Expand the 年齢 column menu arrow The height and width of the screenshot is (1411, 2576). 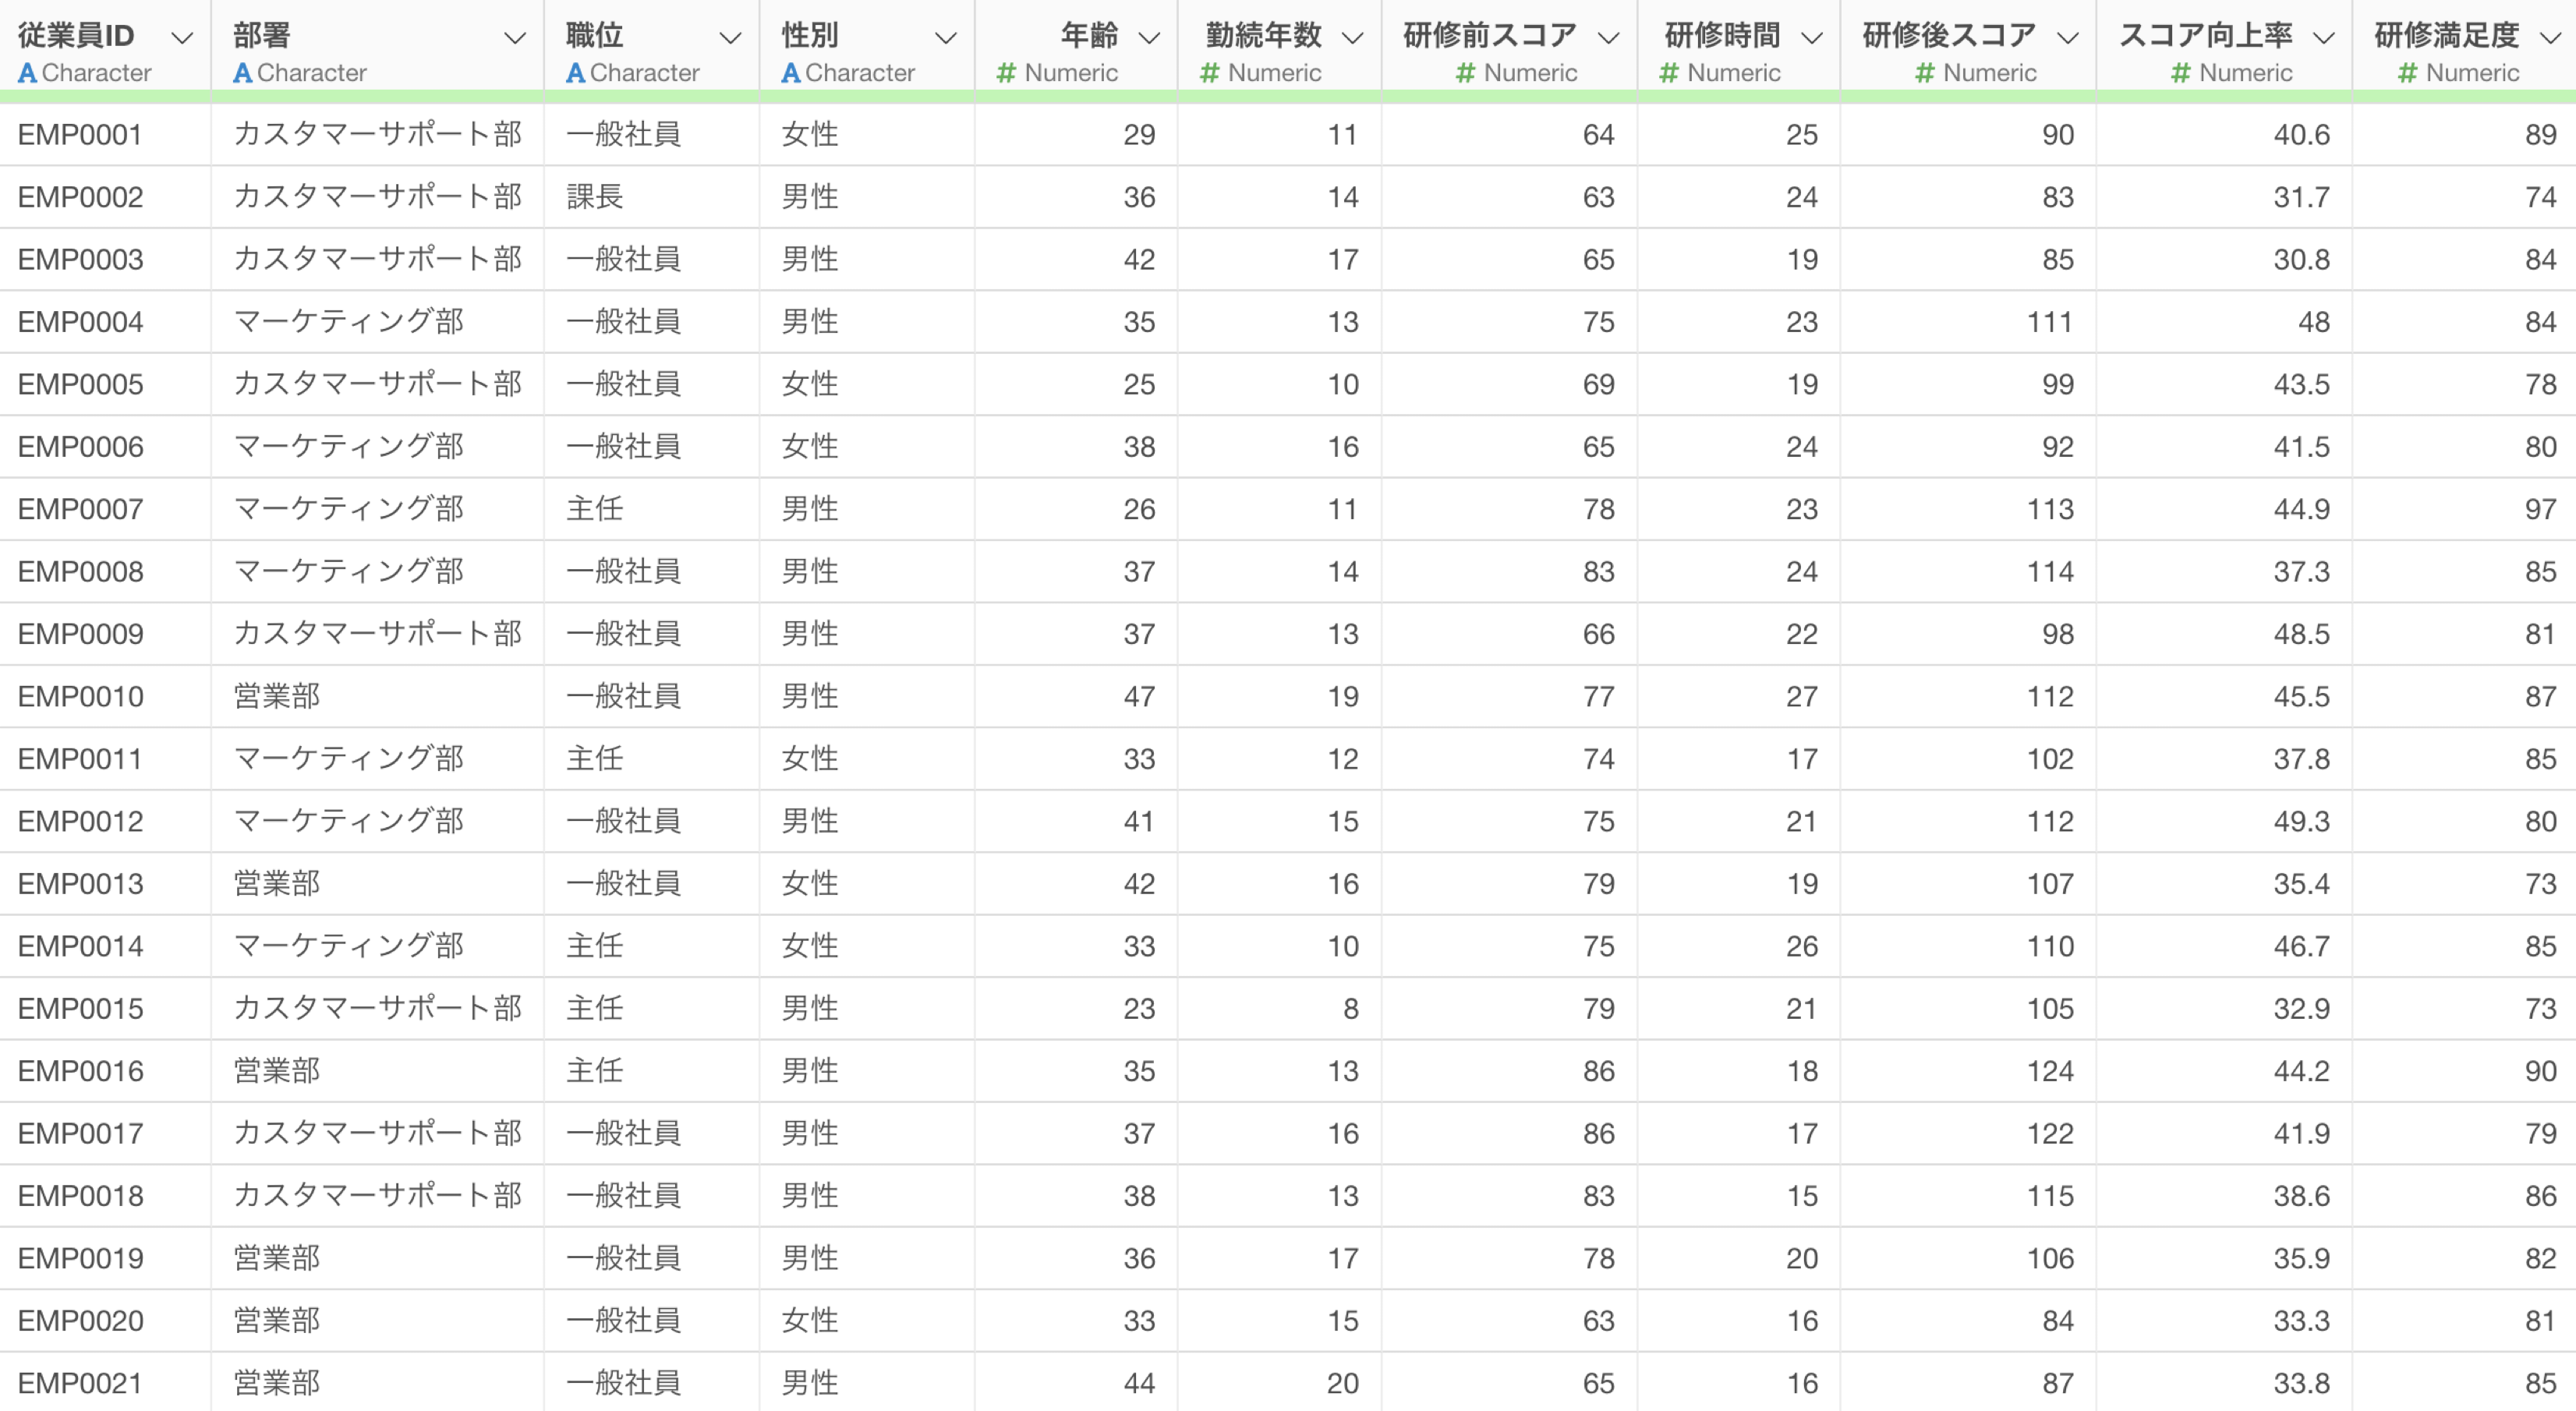[1149, 38]
